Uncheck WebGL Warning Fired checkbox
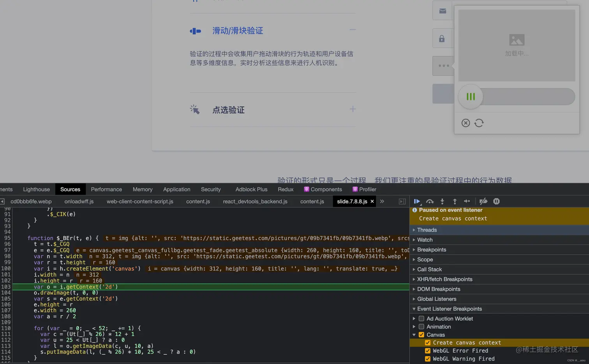 pos(428,359)
